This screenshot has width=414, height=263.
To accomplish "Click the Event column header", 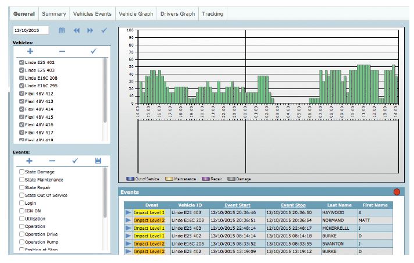I will tap(152, 205).
